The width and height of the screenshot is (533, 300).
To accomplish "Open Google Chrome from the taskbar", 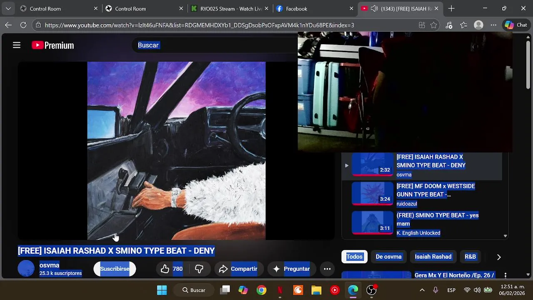I will coord(262,290).
